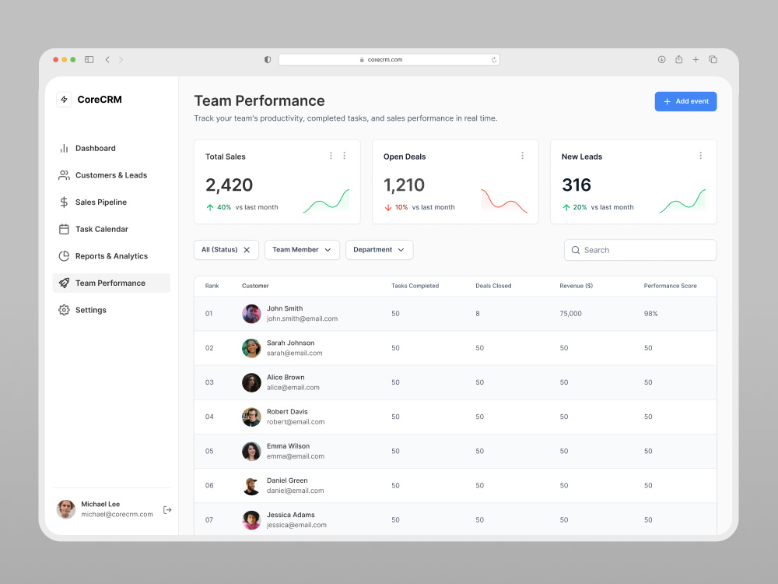
Task: Click the Customer column header
Action: 255,286
